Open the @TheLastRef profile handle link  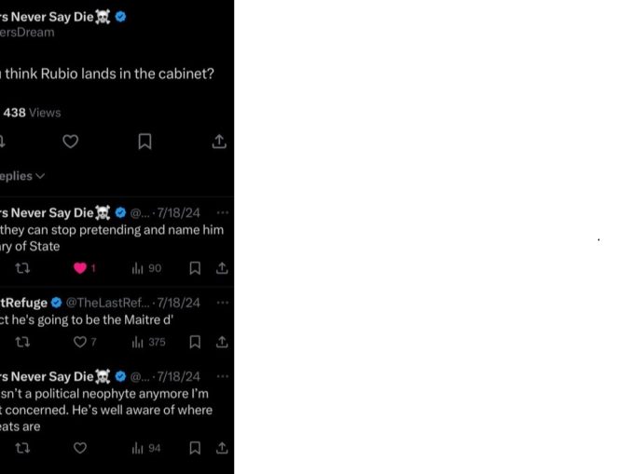tap(104, 303)
